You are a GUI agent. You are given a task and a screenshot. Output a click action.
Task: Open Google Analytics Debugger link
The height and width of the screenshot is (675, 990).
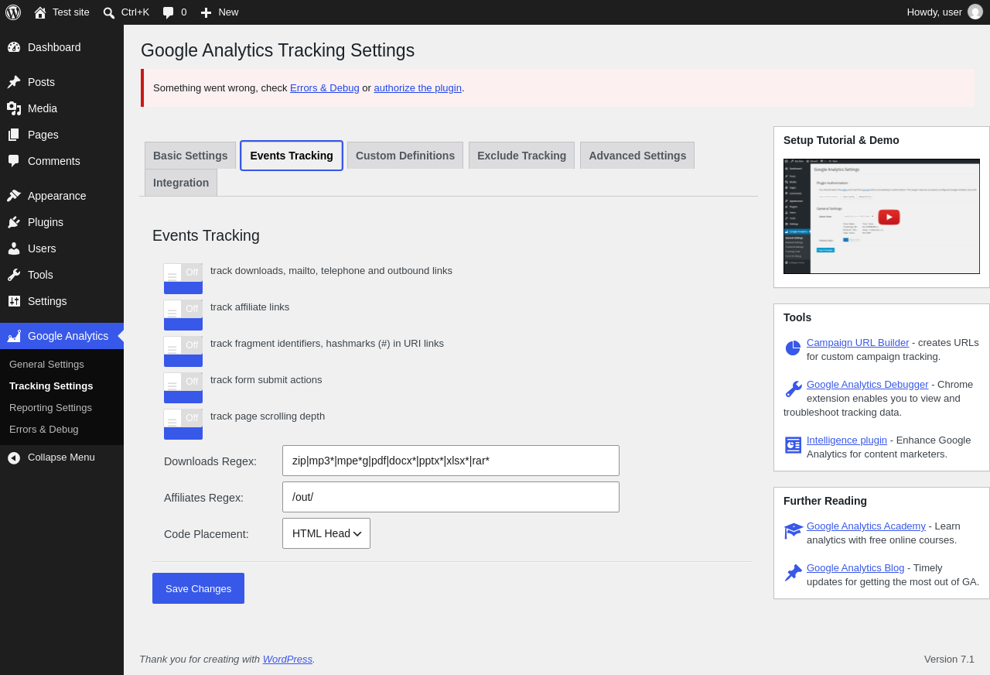point(868,384)
